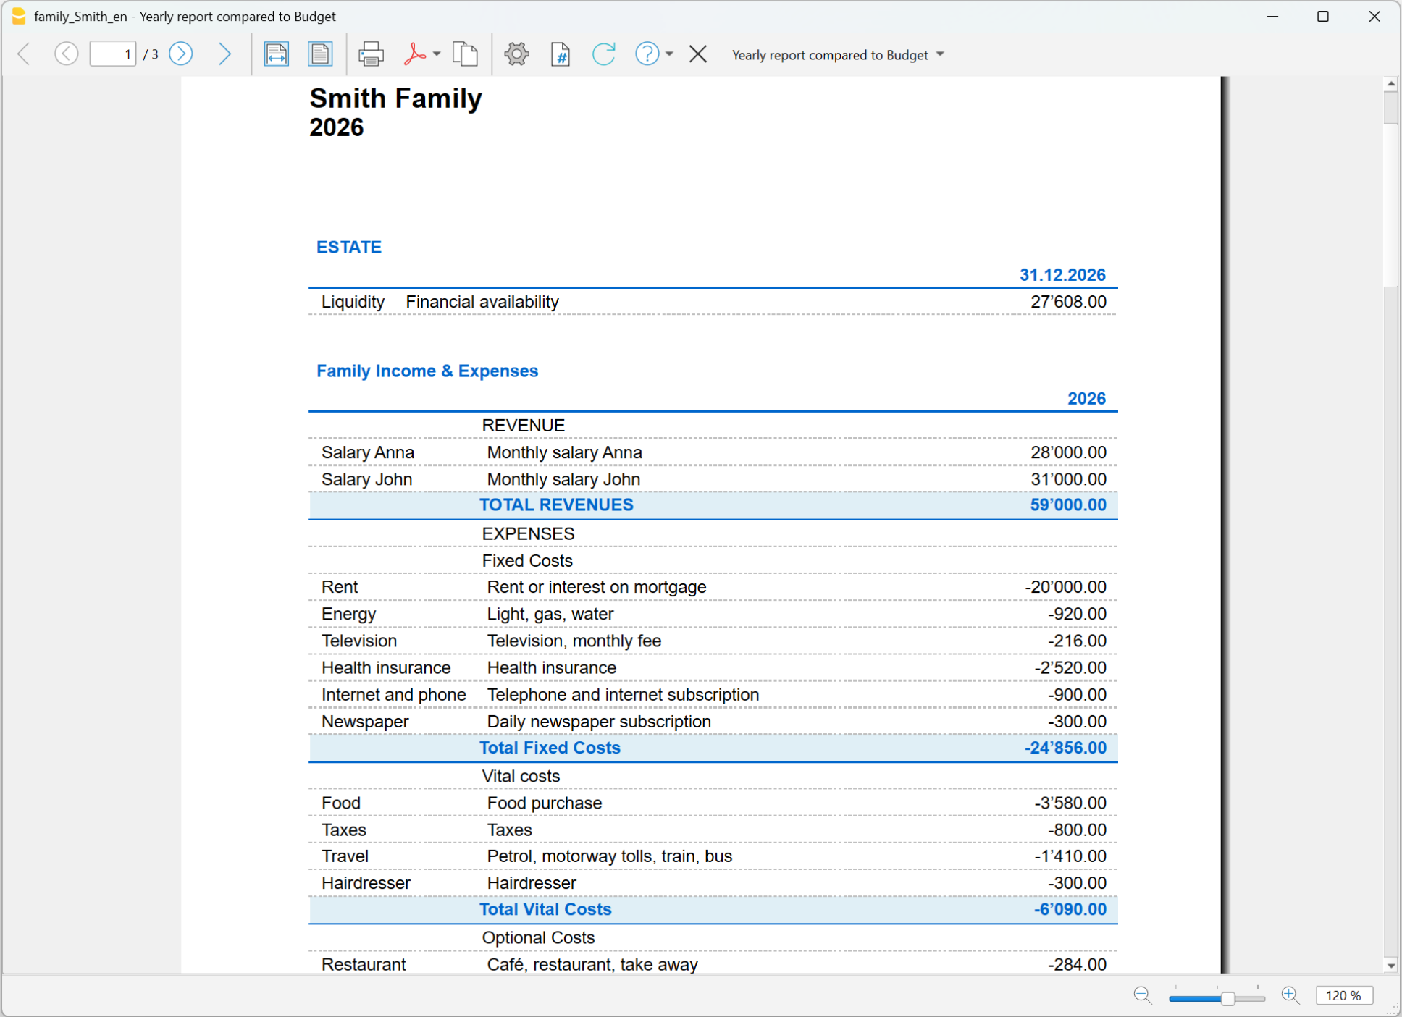Expand the PDF export dropdown arrow

tap(437, 54)
